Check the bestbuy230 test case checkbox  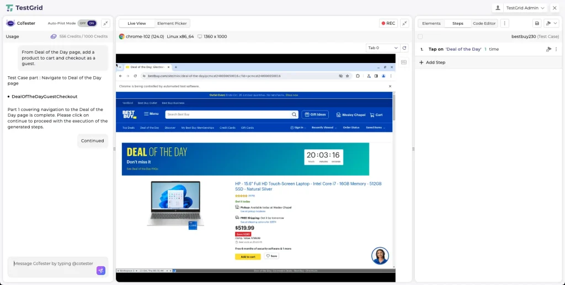420,36
